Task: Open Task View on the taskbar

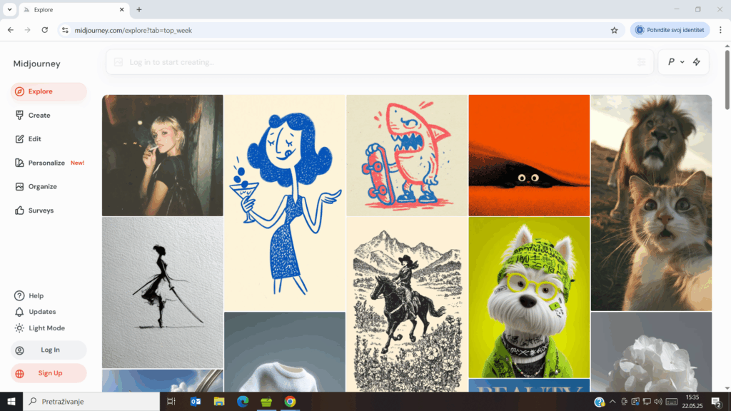Action: (x=171, y=401)
